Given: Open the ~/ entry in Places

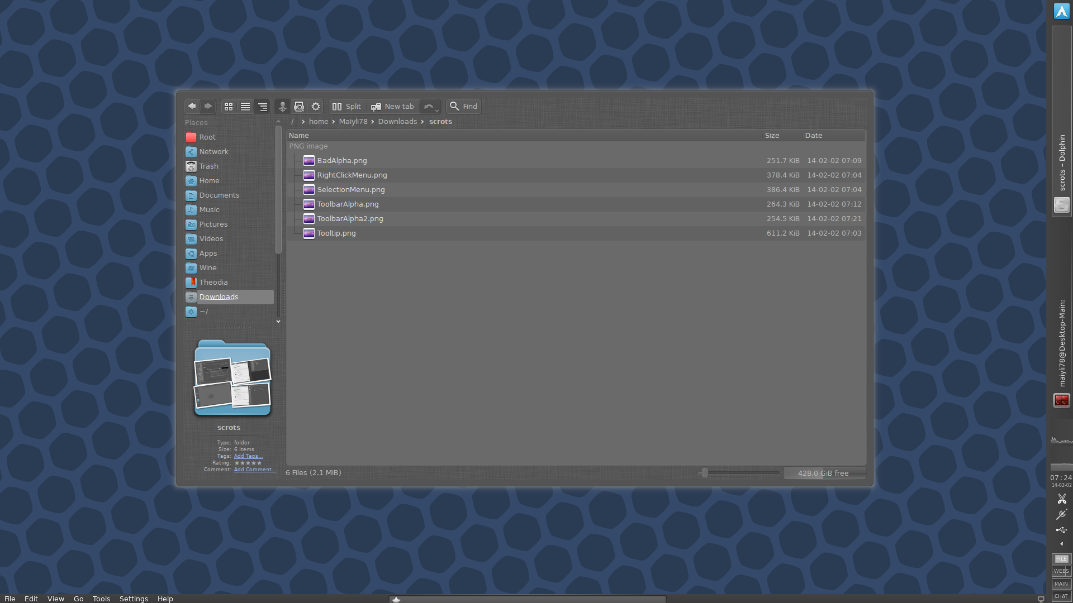Looking at the screenshot, I should pyautogui.click(x=229, y=311).
